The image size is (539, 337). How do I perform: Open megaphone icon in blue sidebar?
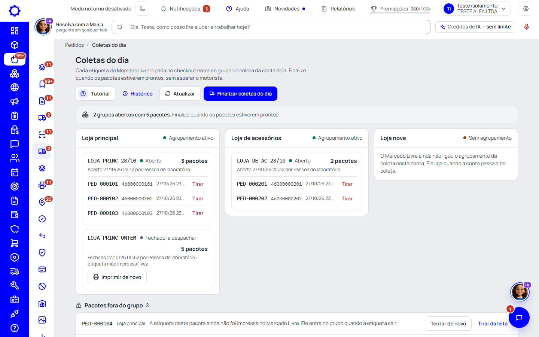[15, 101]
